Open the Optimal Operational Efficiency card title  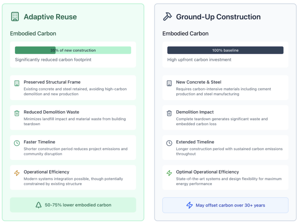207,172
